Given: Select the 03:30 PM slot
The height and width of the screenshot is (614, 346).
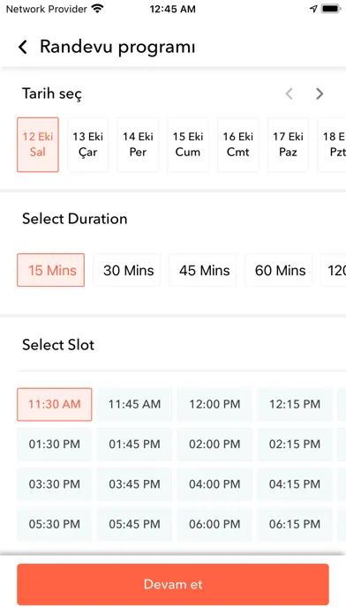Looking at the screenshot, I should [x=55, y=484].
